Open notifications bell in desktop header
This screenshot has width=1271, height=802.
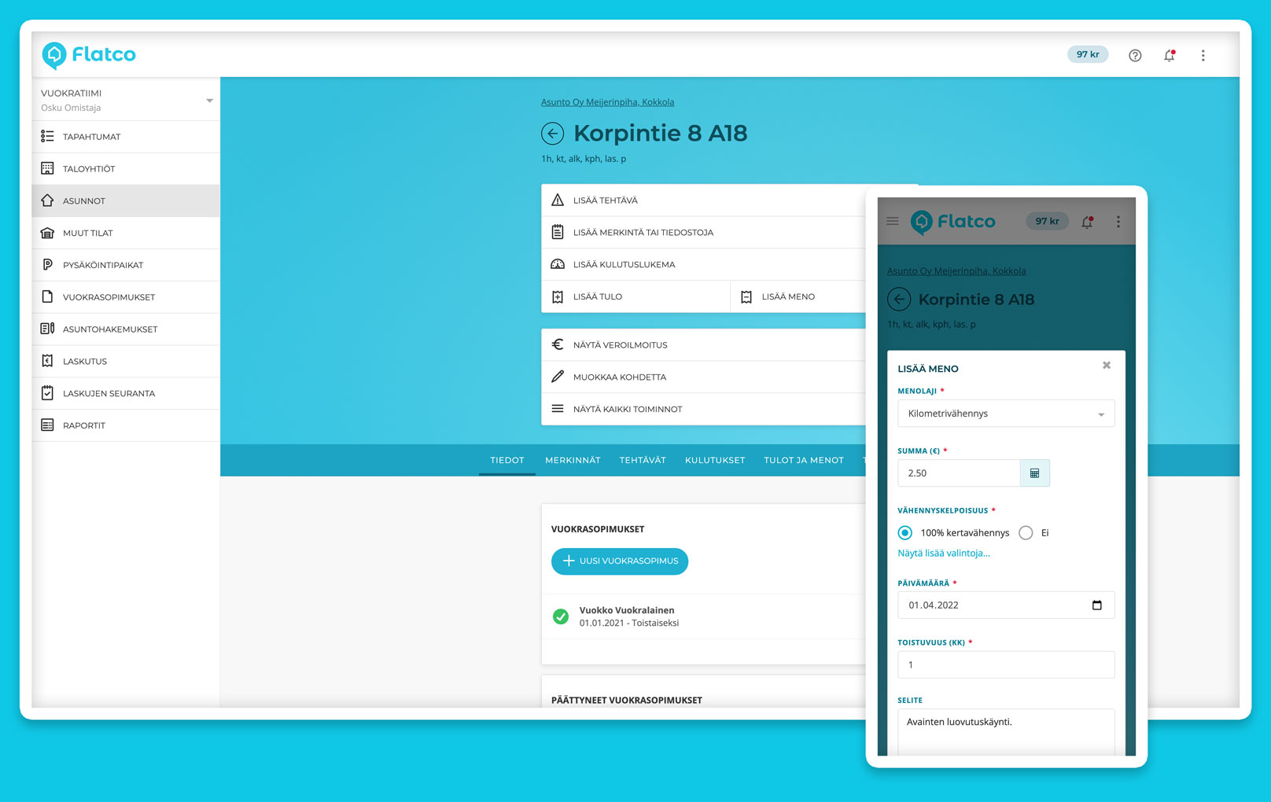tap(1170, 55)
